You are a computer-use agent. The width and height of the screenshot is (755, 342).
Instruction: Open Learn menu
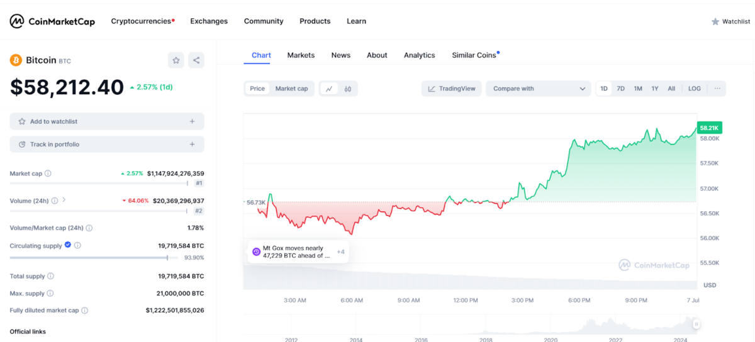[x=356, y=21]
